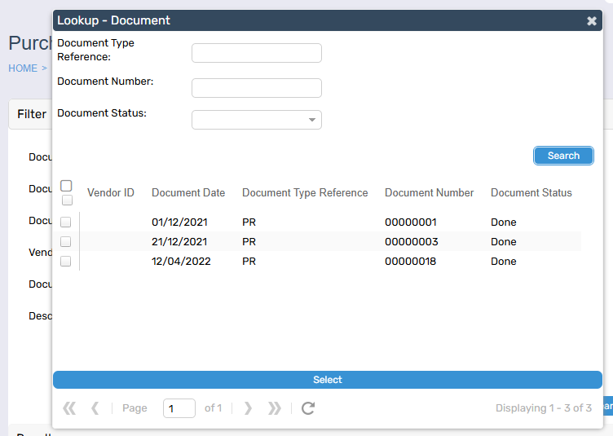613x436 pixels.
Task: Toggle the select-all checkbox in header
Action: (x=67, y=186)
